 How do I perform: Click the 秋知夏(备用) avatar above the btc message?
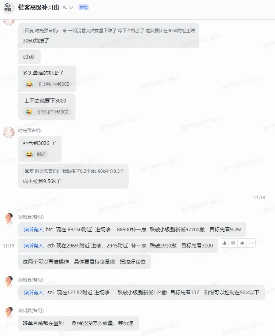[x=9, y=219]
